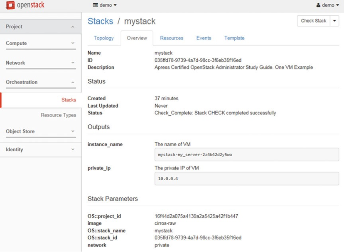Click the '37 minutes' created value

[167, 99]
